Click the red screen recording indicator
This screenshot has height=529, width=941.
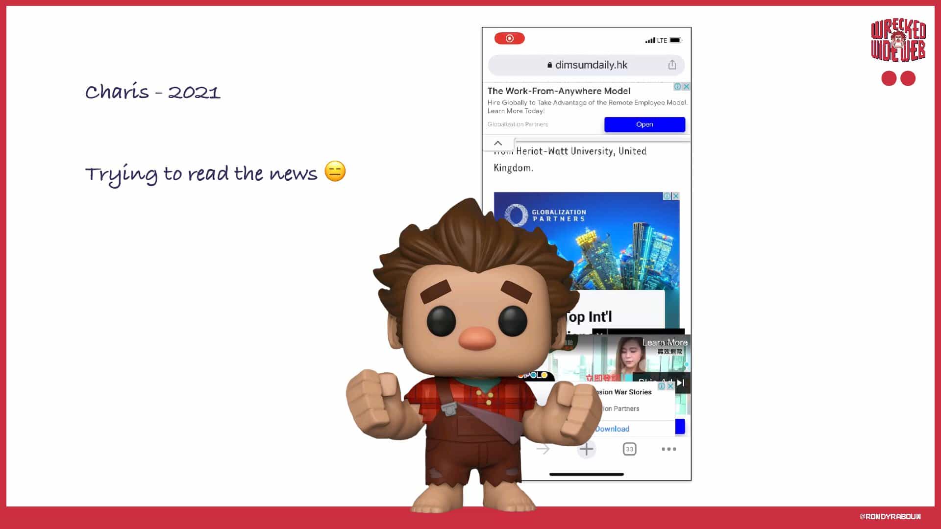(x=509, y=38)
